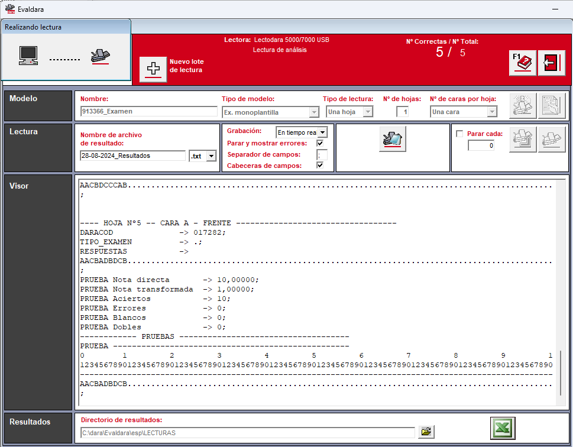
Task: Click the Nombre de archivo de resultado field
Action: click(132, 156)
